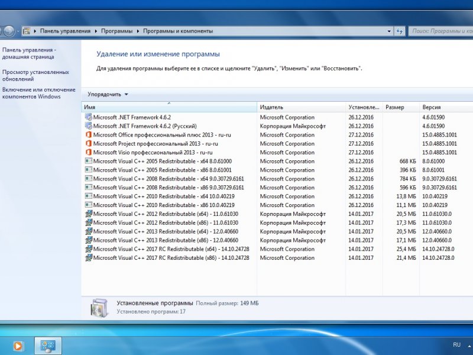This screenshot has height=355, width=473.
Task: Open Панель управления домашняя страница link
Action: 29,53
